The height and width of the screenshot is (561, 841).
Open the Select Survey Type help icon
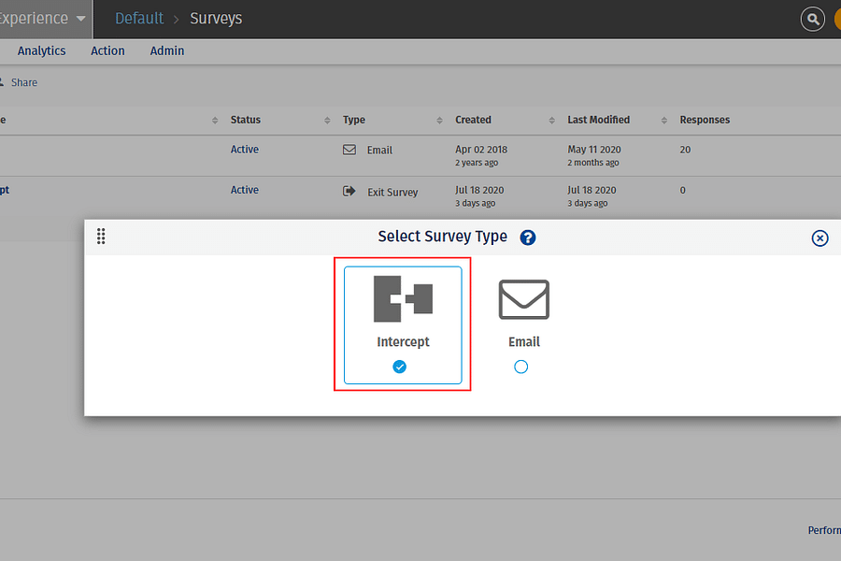(528, 237)
